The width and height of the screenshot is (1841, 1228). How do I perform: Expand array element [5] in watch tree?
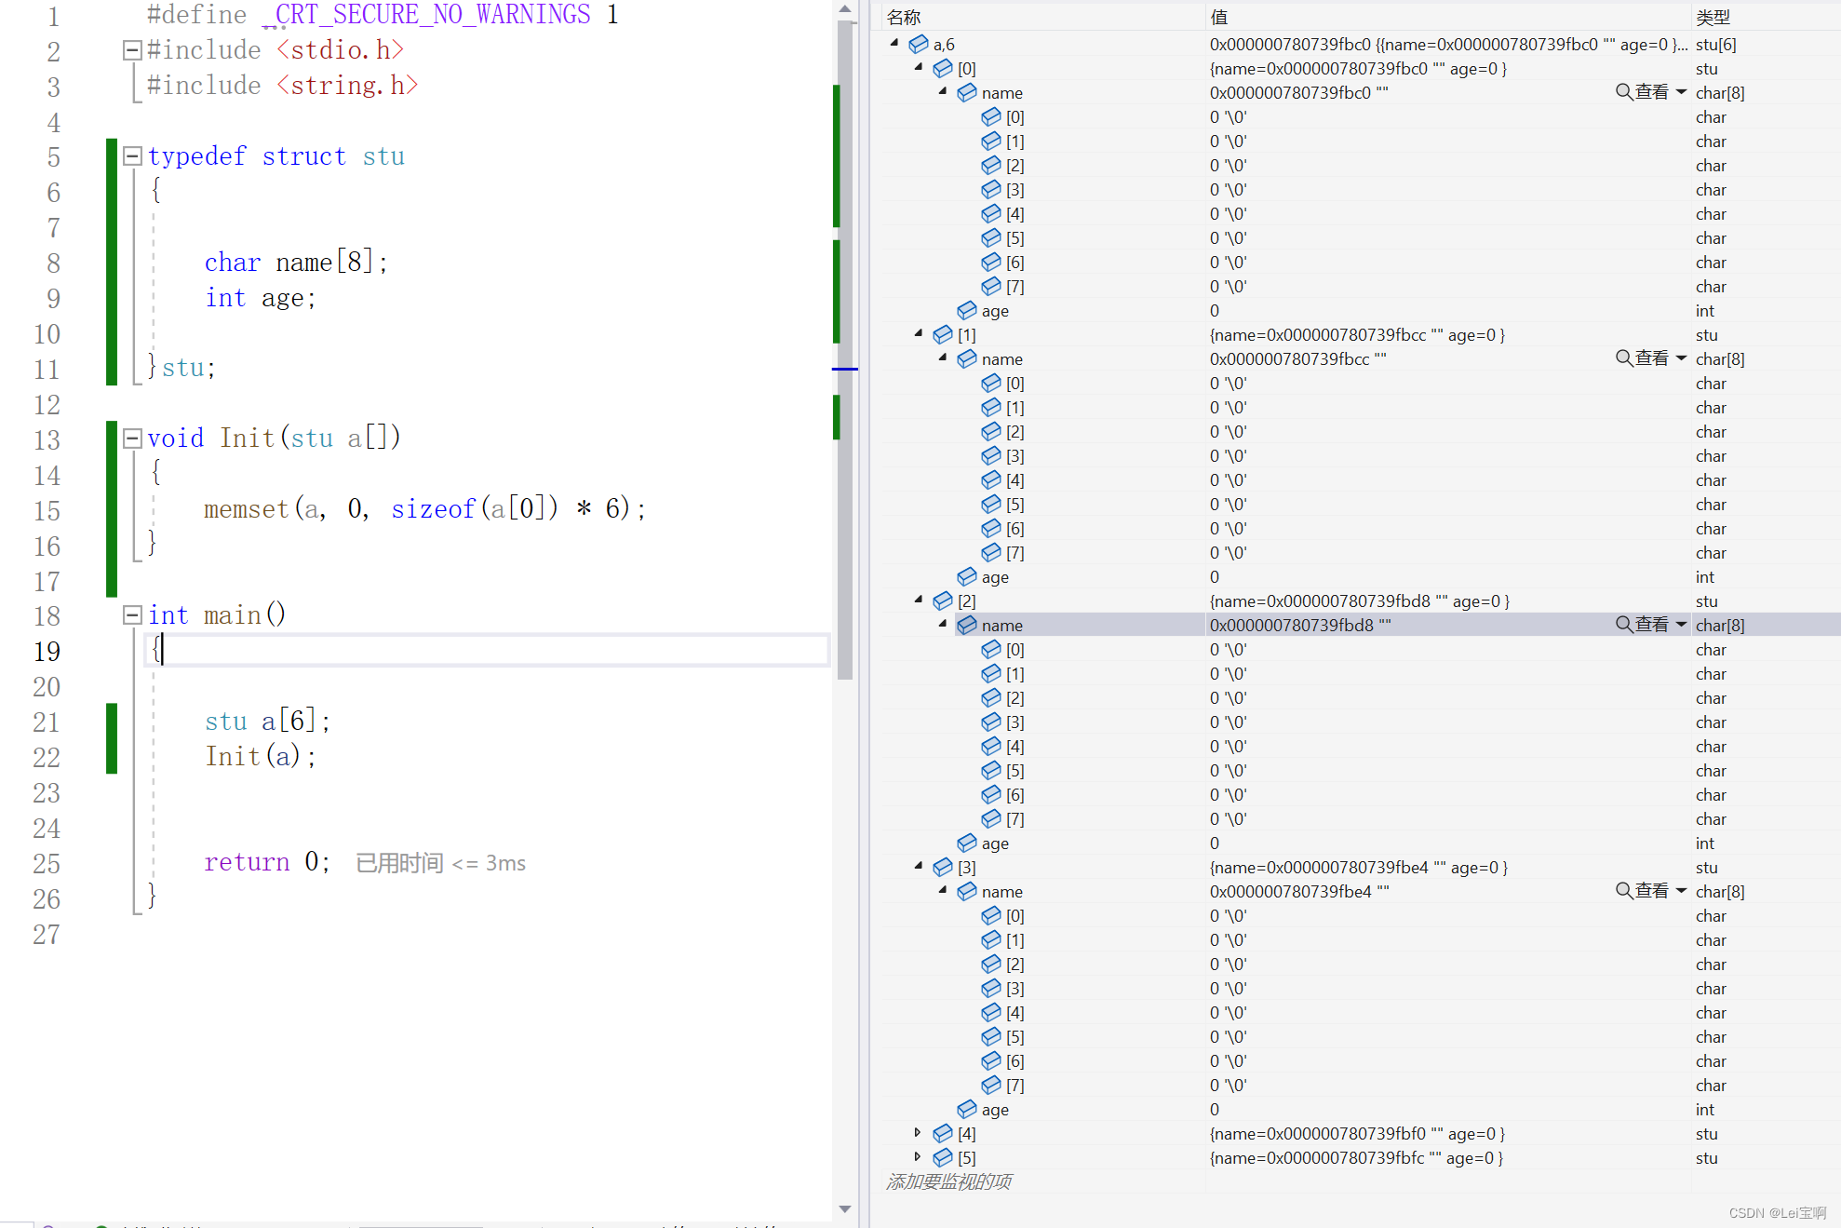pos(918,1157)
